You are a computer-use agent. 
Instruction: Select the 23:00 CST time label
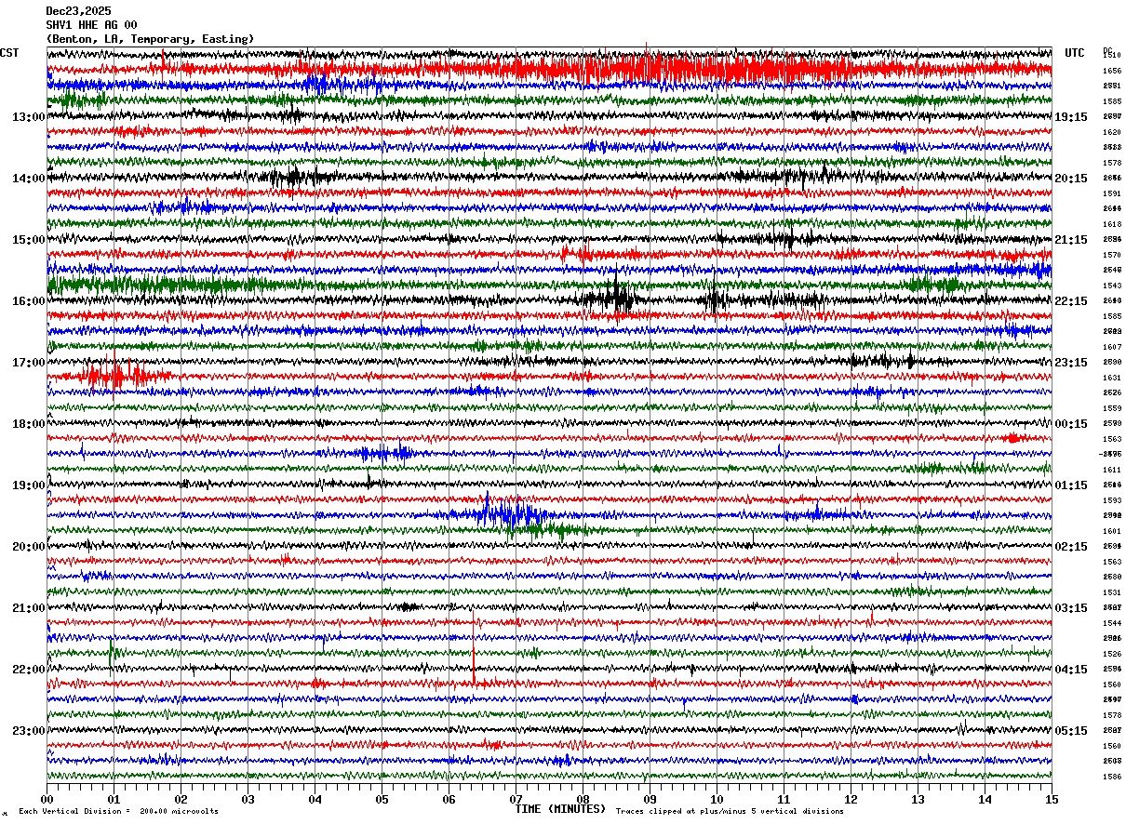(29, 731)
